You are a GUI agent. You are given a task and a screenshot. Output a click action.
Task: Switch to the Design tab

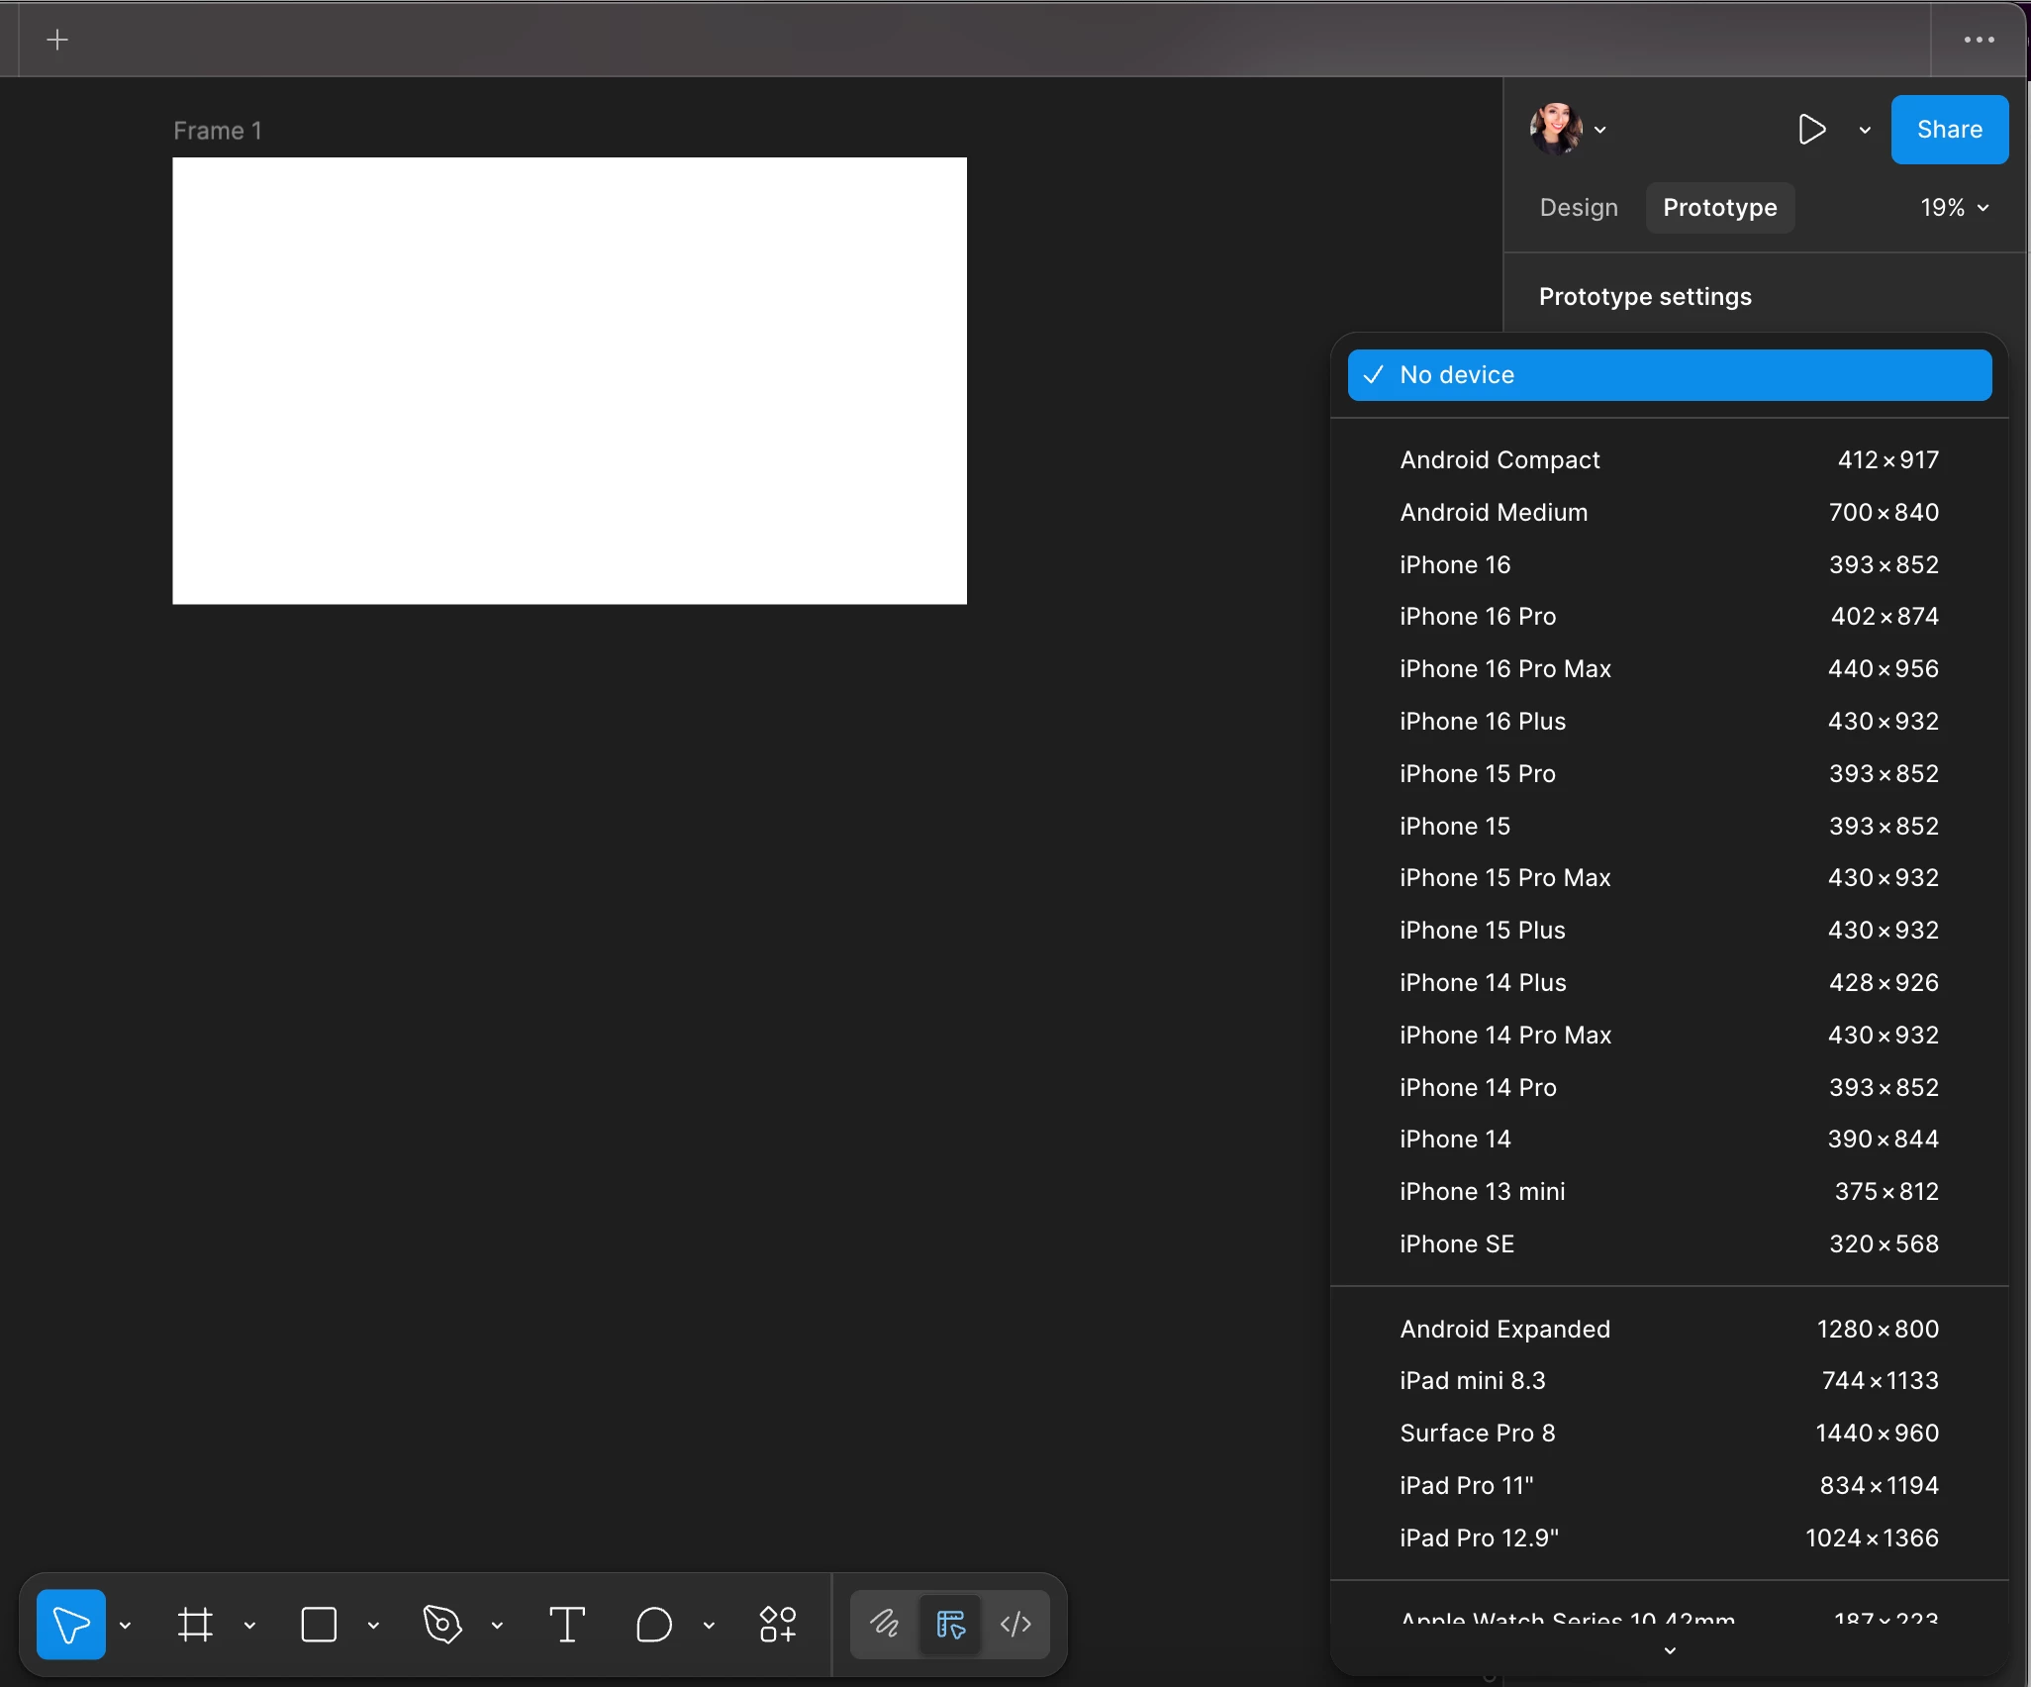[x=1579, y=208]
